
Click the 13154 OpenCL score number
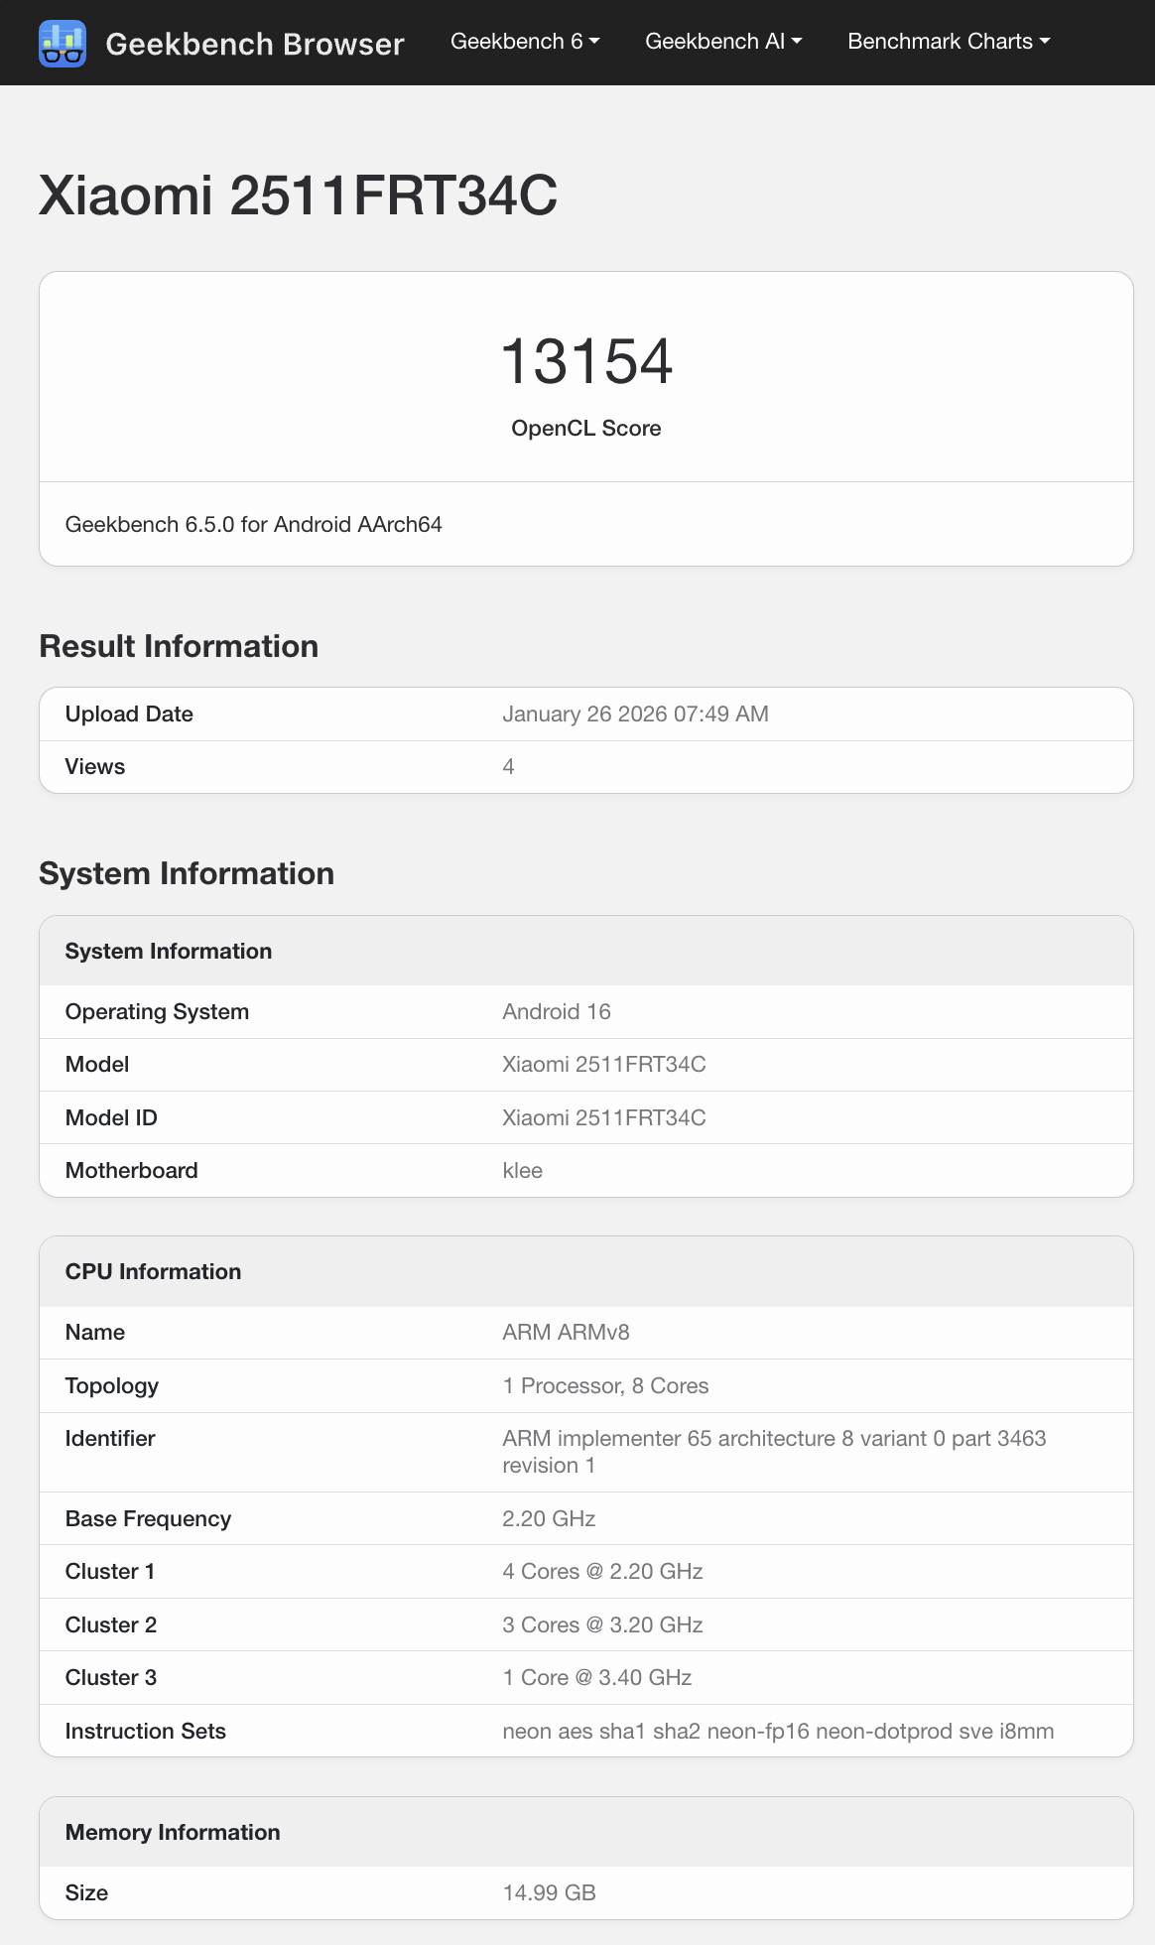(x=586, y=361)
